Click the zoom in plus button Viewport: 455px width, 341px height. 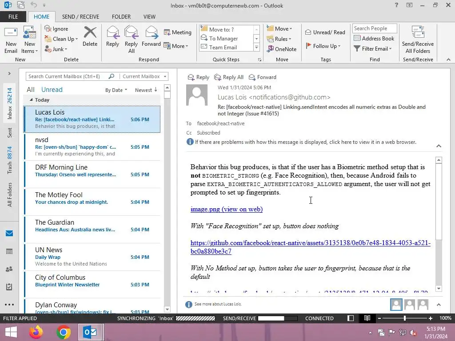pos(430,318)
